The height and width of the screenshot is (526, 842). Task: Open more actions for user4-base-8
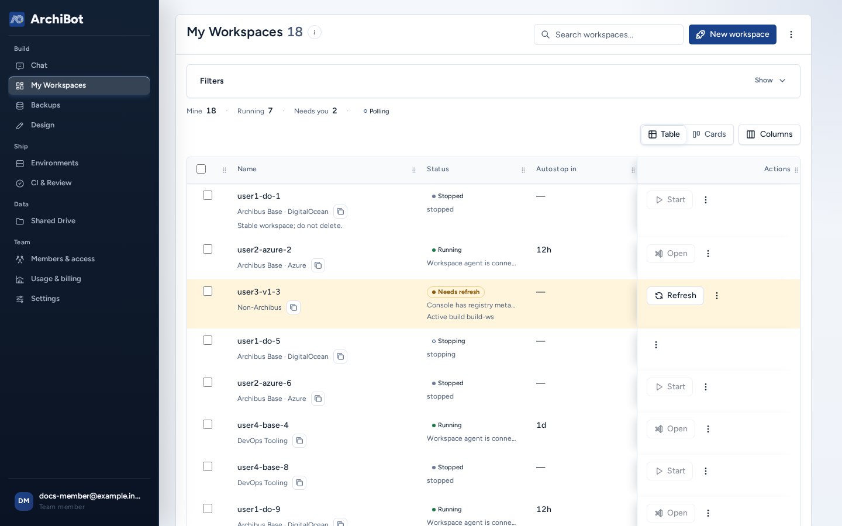(x=706, y=471)
